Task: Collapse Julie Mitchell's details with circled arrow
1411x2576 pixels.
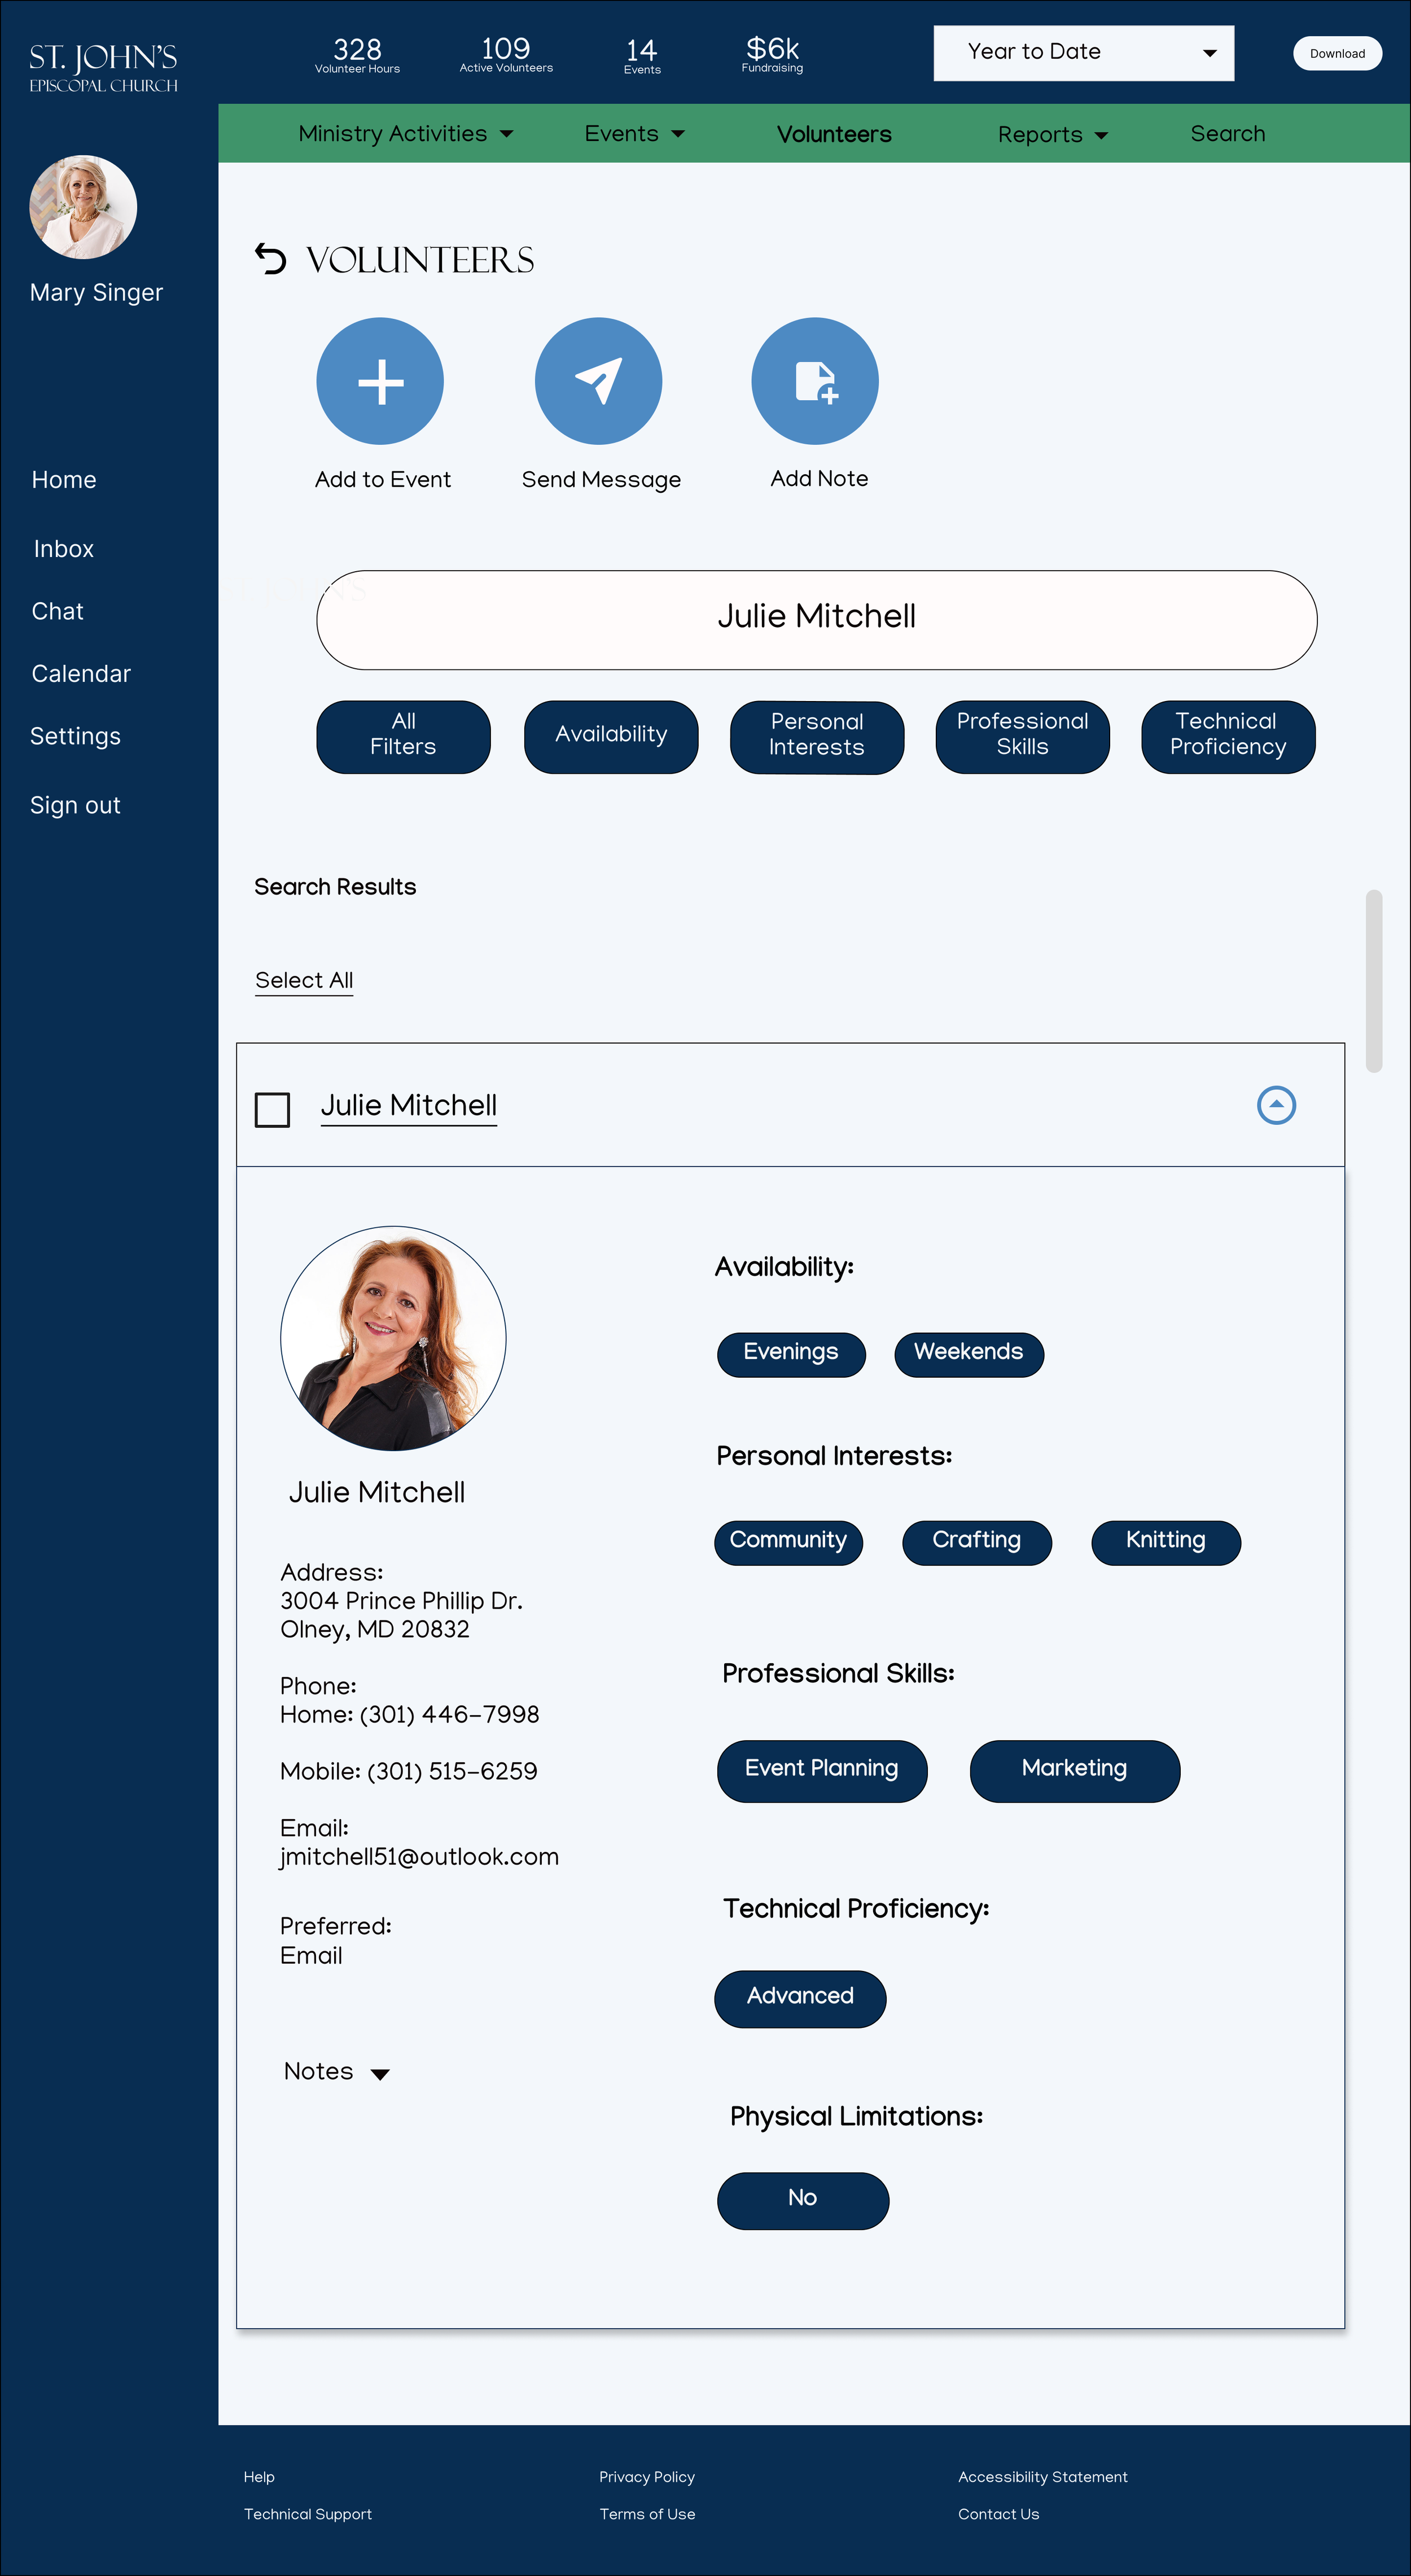Action: (x=1276, y=1105)
